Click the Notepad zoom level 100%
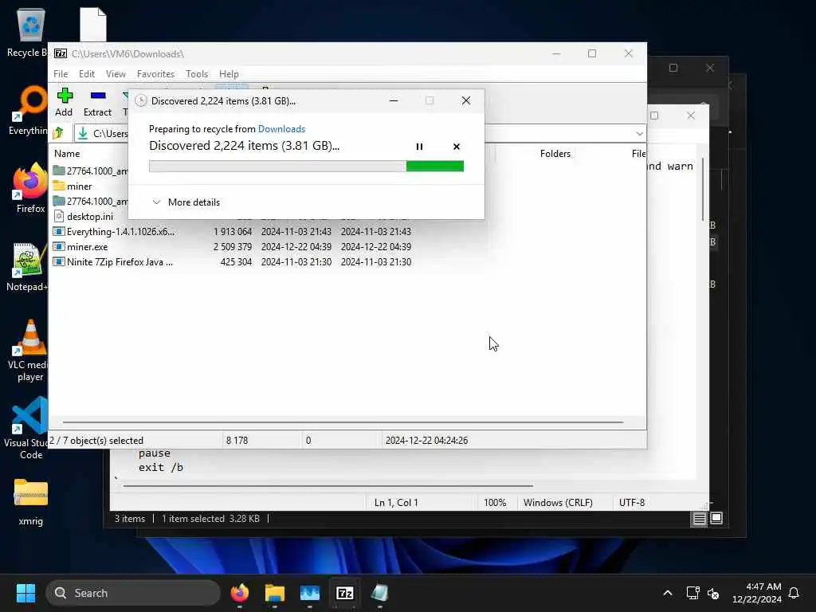Image resolution: width=816 pixels, height=612 pixels. click(495, 503)
